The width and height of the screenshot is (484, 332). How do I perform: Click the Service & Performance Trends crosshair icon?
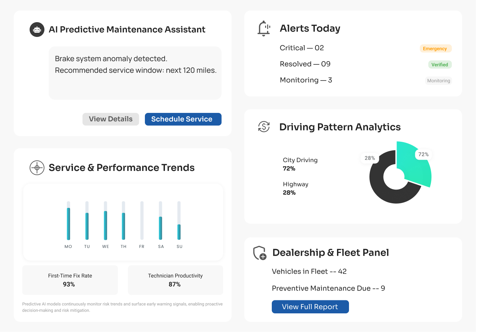[x=37, y=168]
